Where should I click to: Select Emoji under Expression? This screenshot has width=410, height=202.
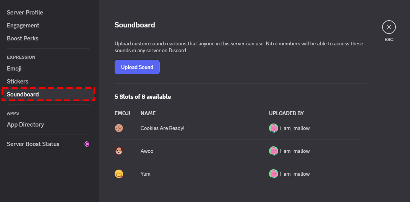(x=14, y=69)
